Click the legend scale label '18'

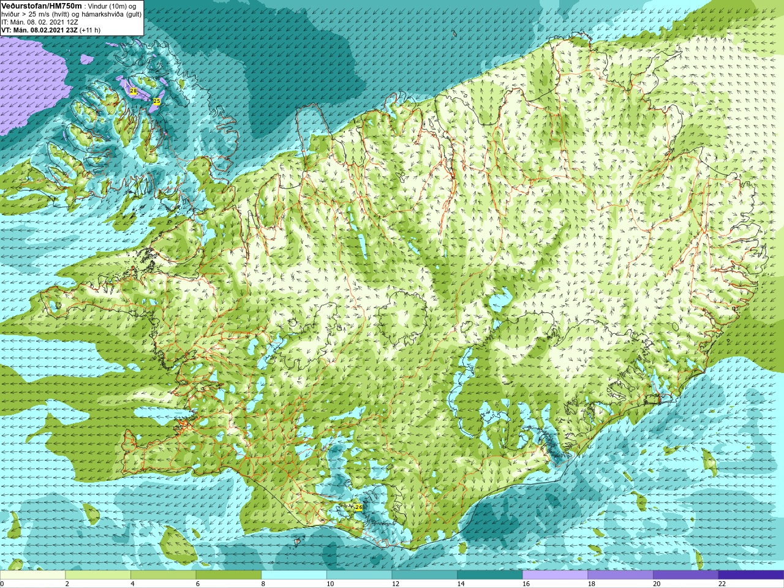point(591,584)
